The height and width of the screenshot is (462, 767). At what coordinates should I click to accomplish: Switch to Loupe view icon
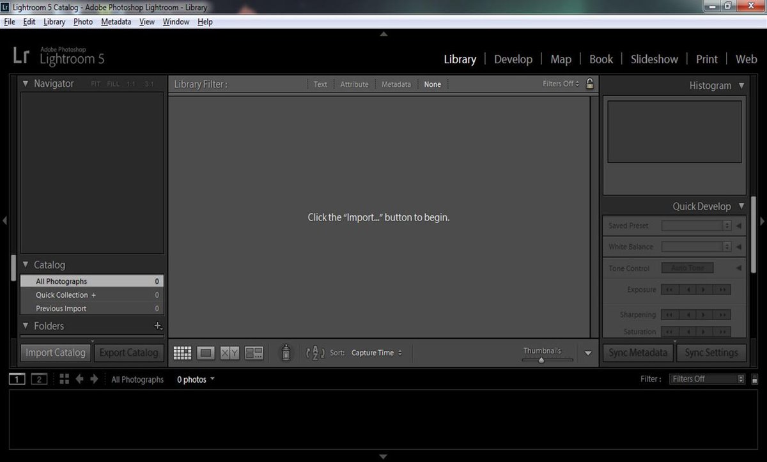click(206, 353)
